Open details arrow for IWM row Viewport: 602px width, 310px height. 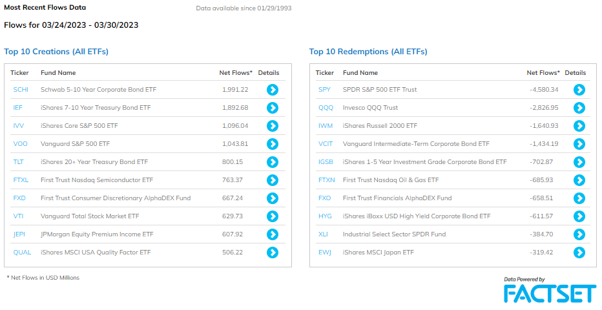click(579, 126)
